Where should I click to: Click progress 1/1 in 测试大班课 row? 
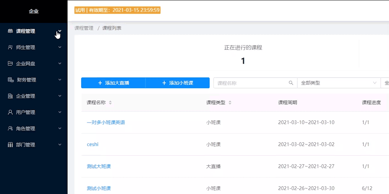coord(366,166)
